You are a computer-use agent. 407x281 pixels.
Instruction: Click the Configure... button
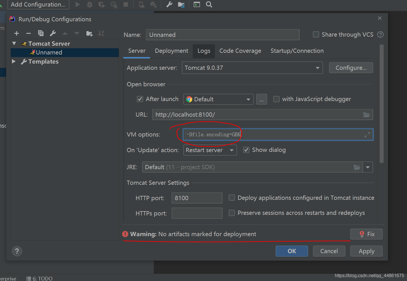(351, 68)
